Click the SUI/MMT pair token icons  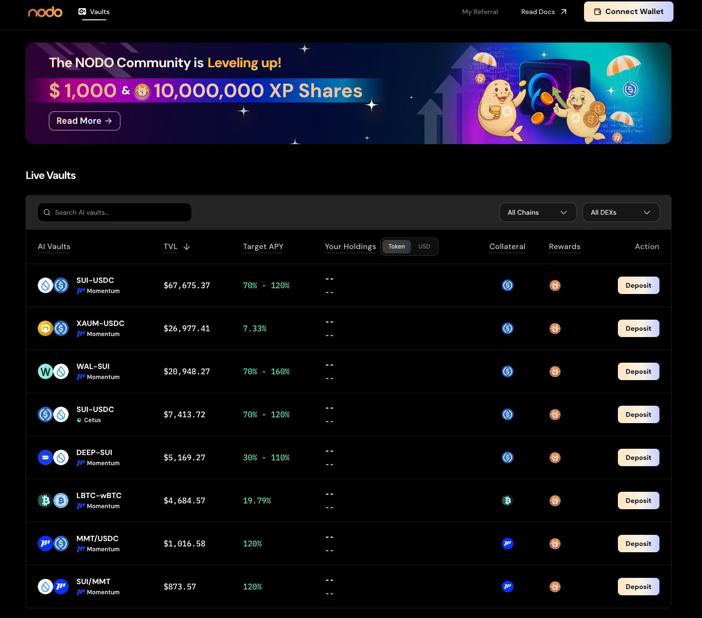tap(53, 587)
